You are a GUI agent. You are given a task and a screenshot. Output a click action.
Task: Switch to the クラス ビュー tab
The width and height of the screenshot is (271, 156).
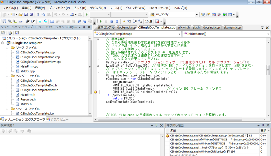tap(57, 119)
